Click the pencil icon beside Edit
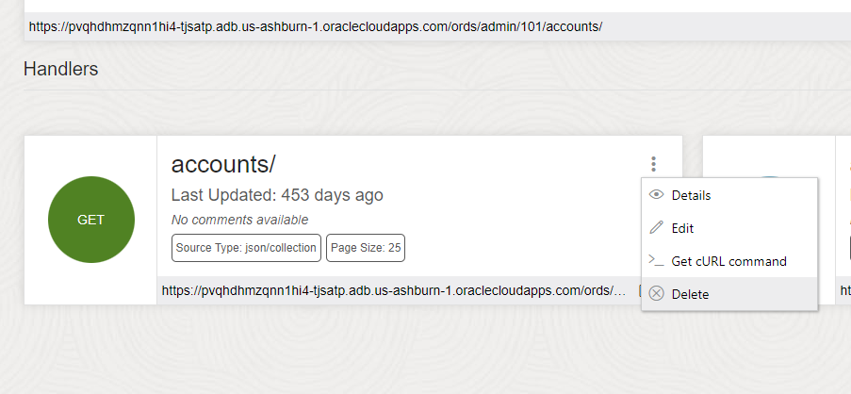Viewport: 851px width, 394px height. coord(657,227)
